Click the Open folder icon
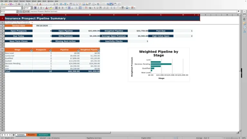 click(6, 4)
